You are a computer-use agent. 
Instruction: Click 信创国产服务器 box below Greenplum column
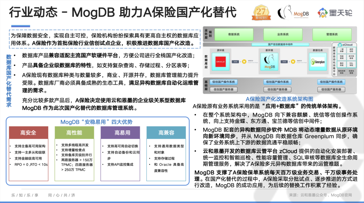point(331,89)
